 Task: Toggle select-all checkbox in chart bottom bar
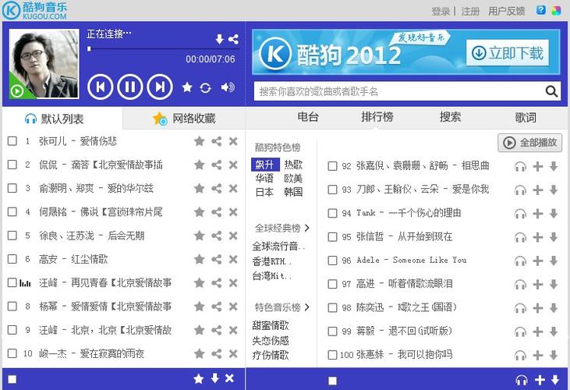(x=332, y=381)
